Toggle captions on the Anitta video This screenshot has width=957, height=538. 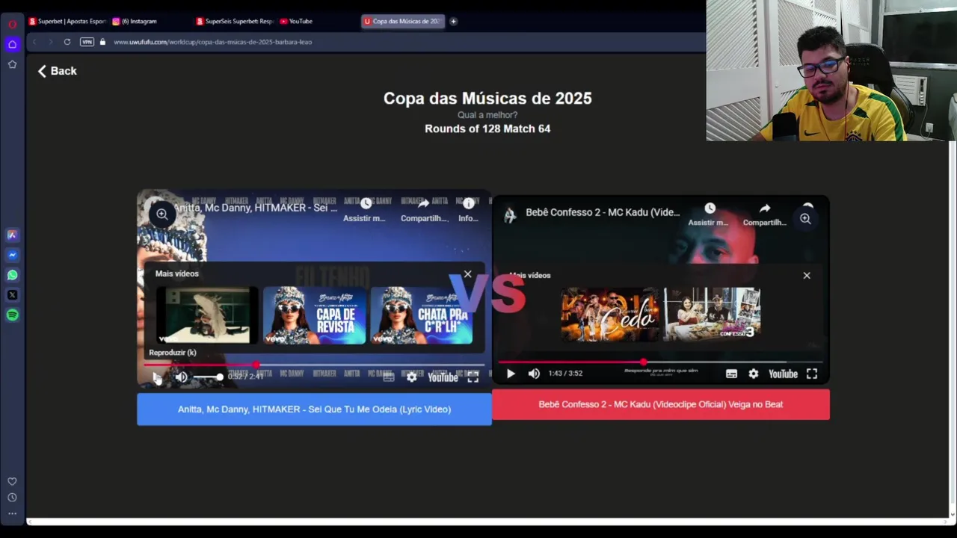(389, 377)
